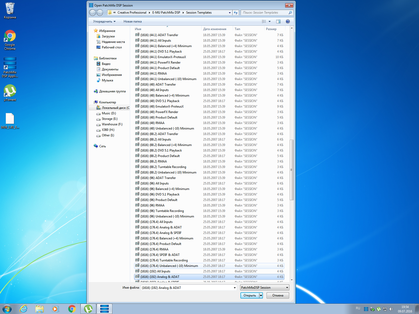Sort by the Тип column header
The width and height of the screenshot is (419, 314).
coord(249,29)
